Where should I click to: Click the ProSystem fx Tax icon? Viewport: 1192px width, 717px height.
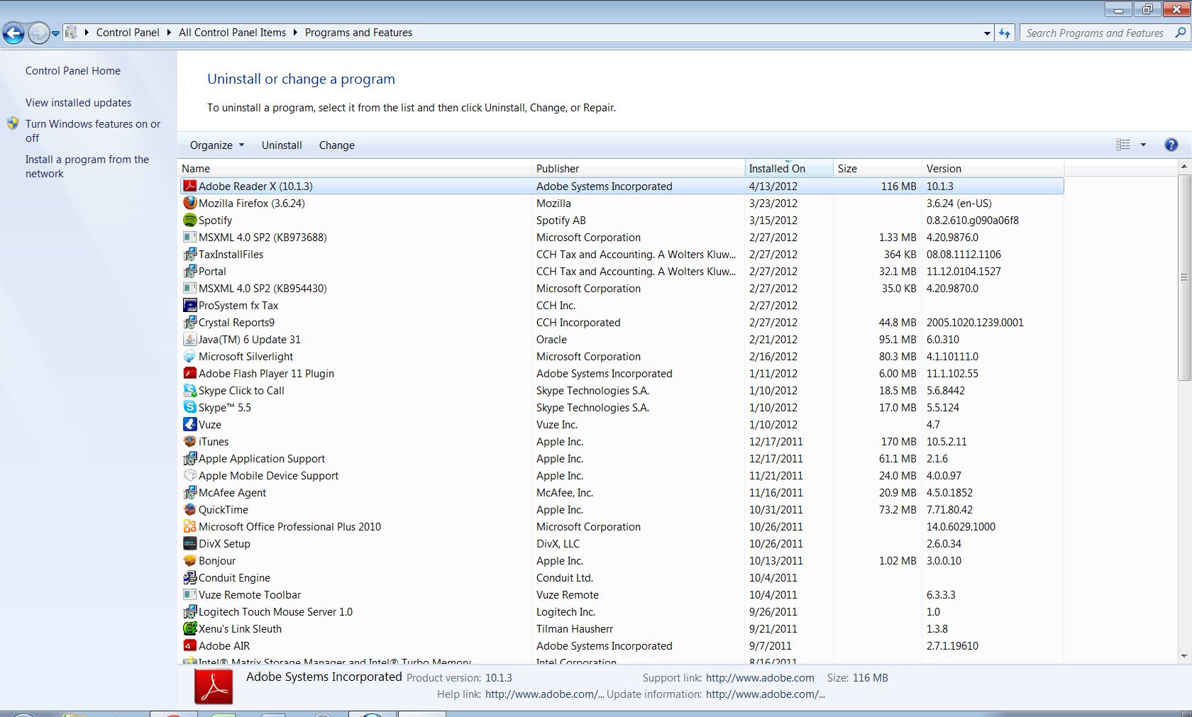pyautogui.click(x=189, y=305)
